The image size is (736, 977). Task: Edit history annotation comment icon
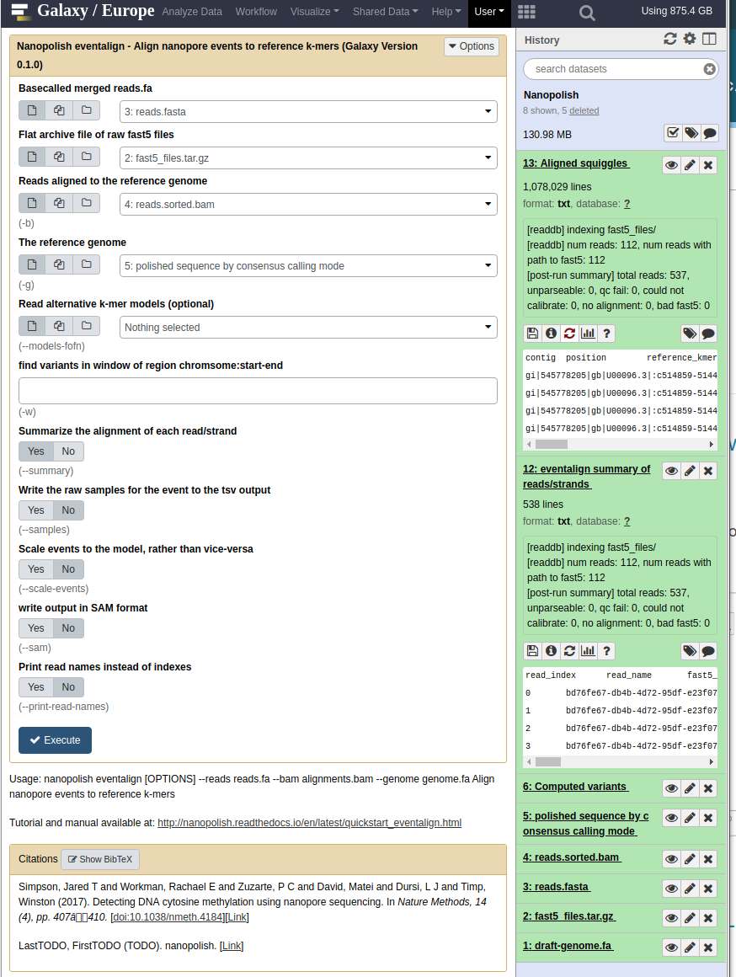pyautogui.click(x=709, y=133)
